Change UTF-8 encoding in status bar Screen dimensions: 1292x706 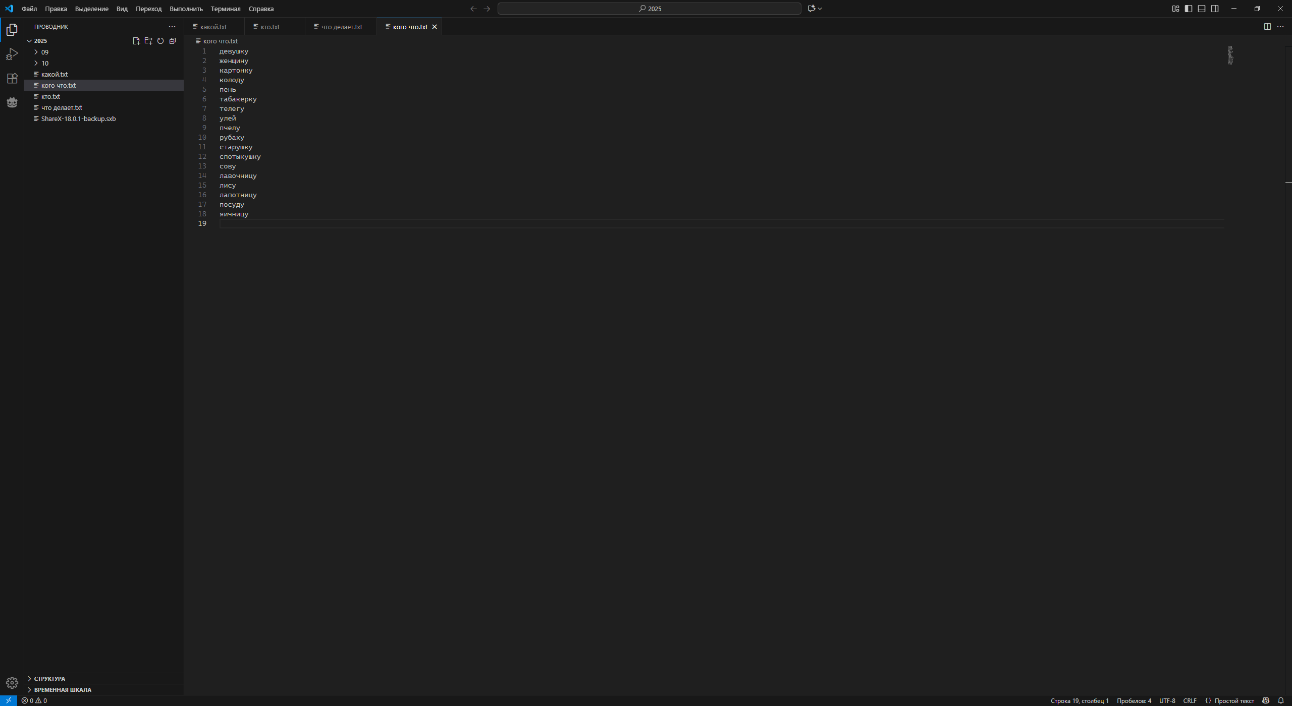[1167, 700]
